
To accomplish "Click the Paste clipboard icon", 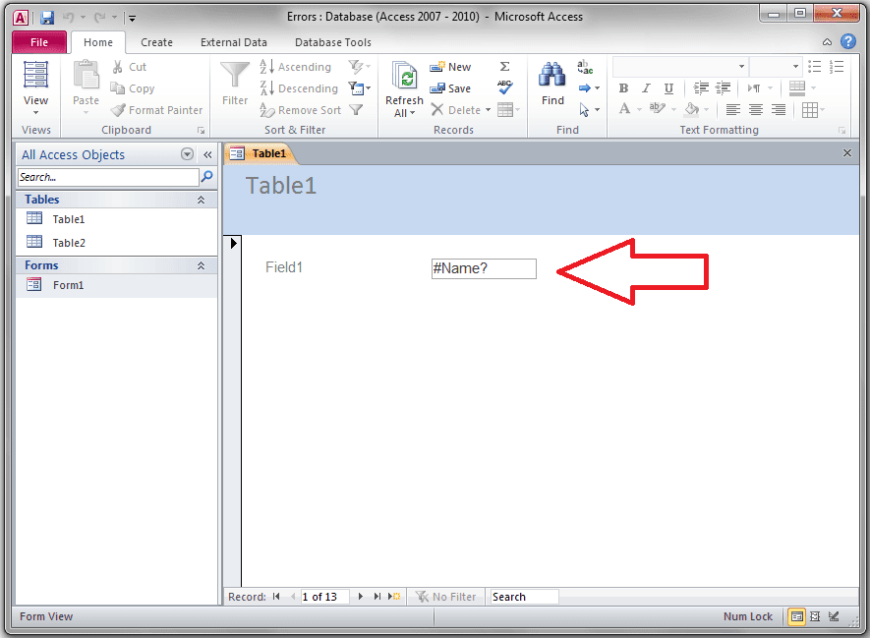I will tap(86, 75).
